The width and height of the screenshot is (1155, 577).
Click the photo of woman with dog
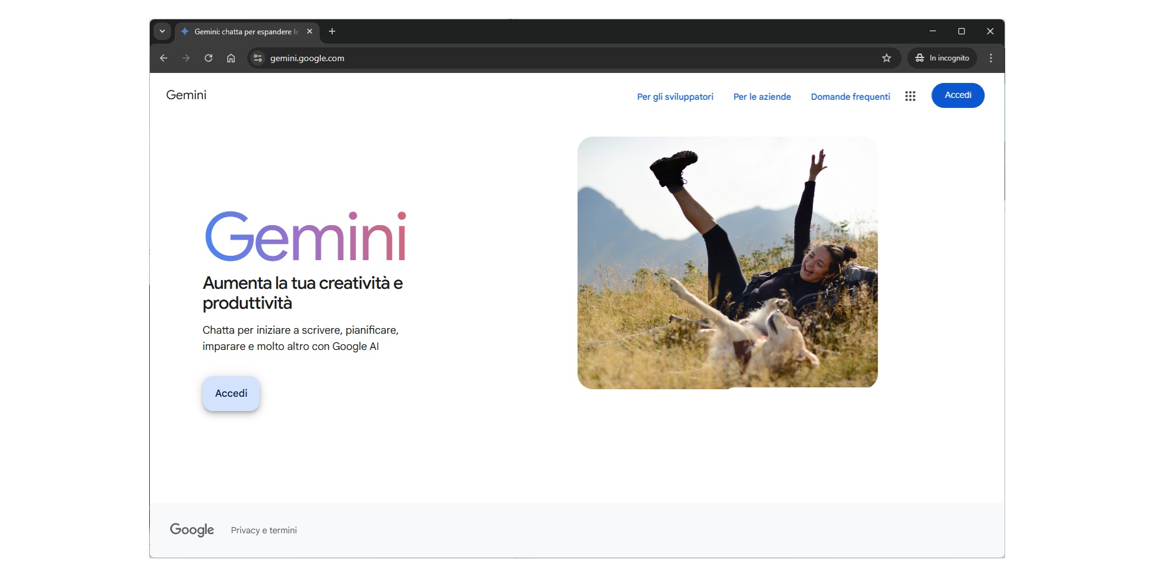pyautogui.click(x=727, y=263)
